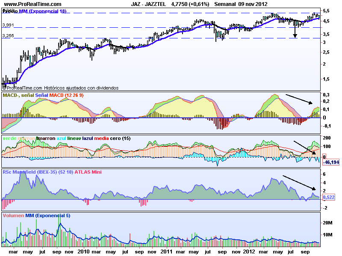This screenshot has width=342, height=256.
Task: Select the 3,255 support level label
Action: pos(8,36)
